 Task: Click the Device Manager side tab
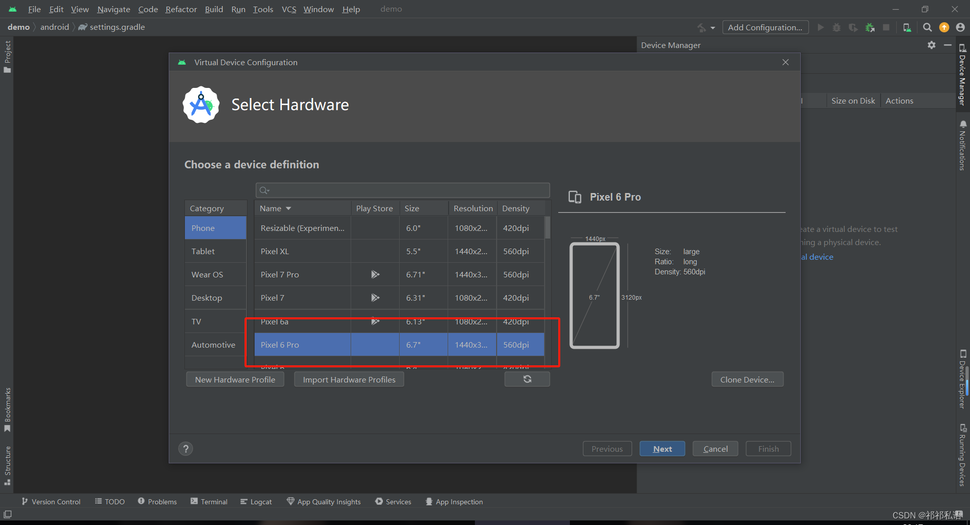pyautogui.click(x=962, y=75)
